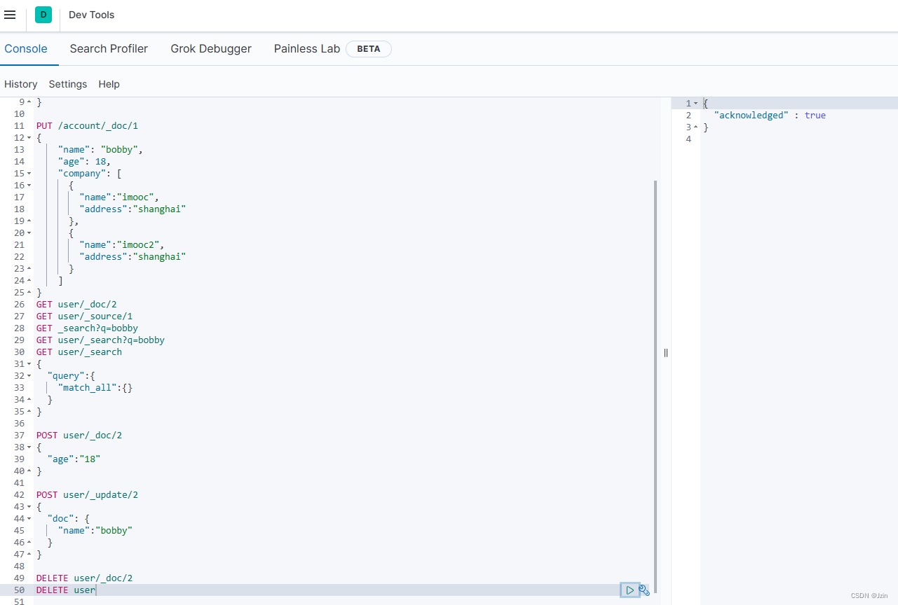Click the BETA badge
The width and height of the screenshot is (898, 605).
coord(369,49)
